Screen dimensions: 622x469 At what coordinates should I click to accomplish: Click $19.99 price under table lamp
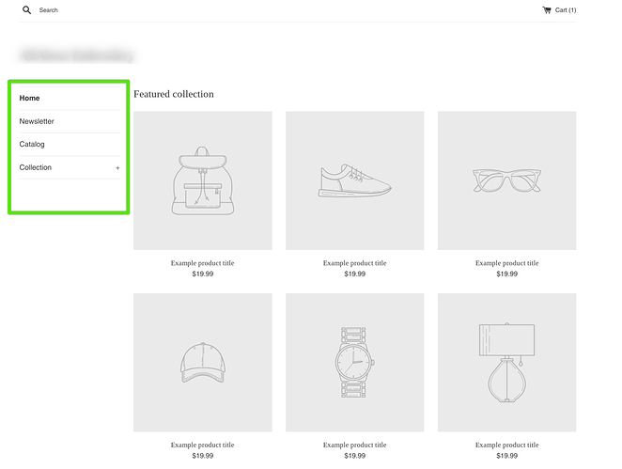[x=507, y=456]
